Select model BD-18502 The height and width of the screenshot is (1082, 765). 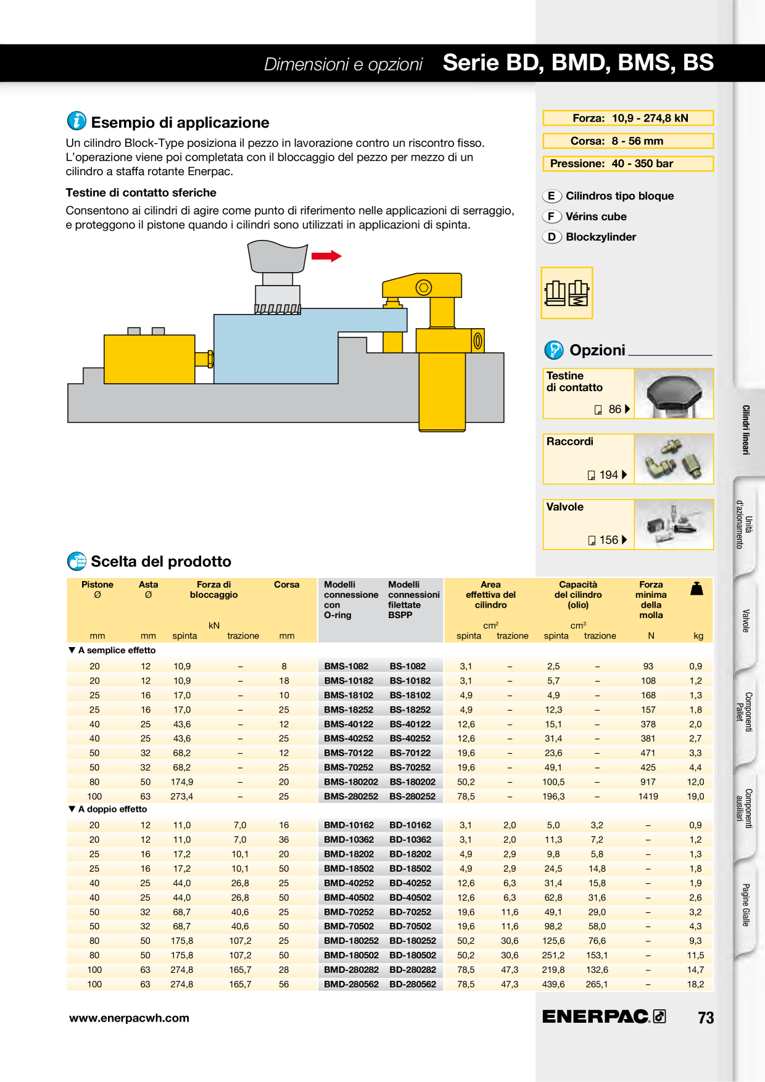tap(410, 869)
